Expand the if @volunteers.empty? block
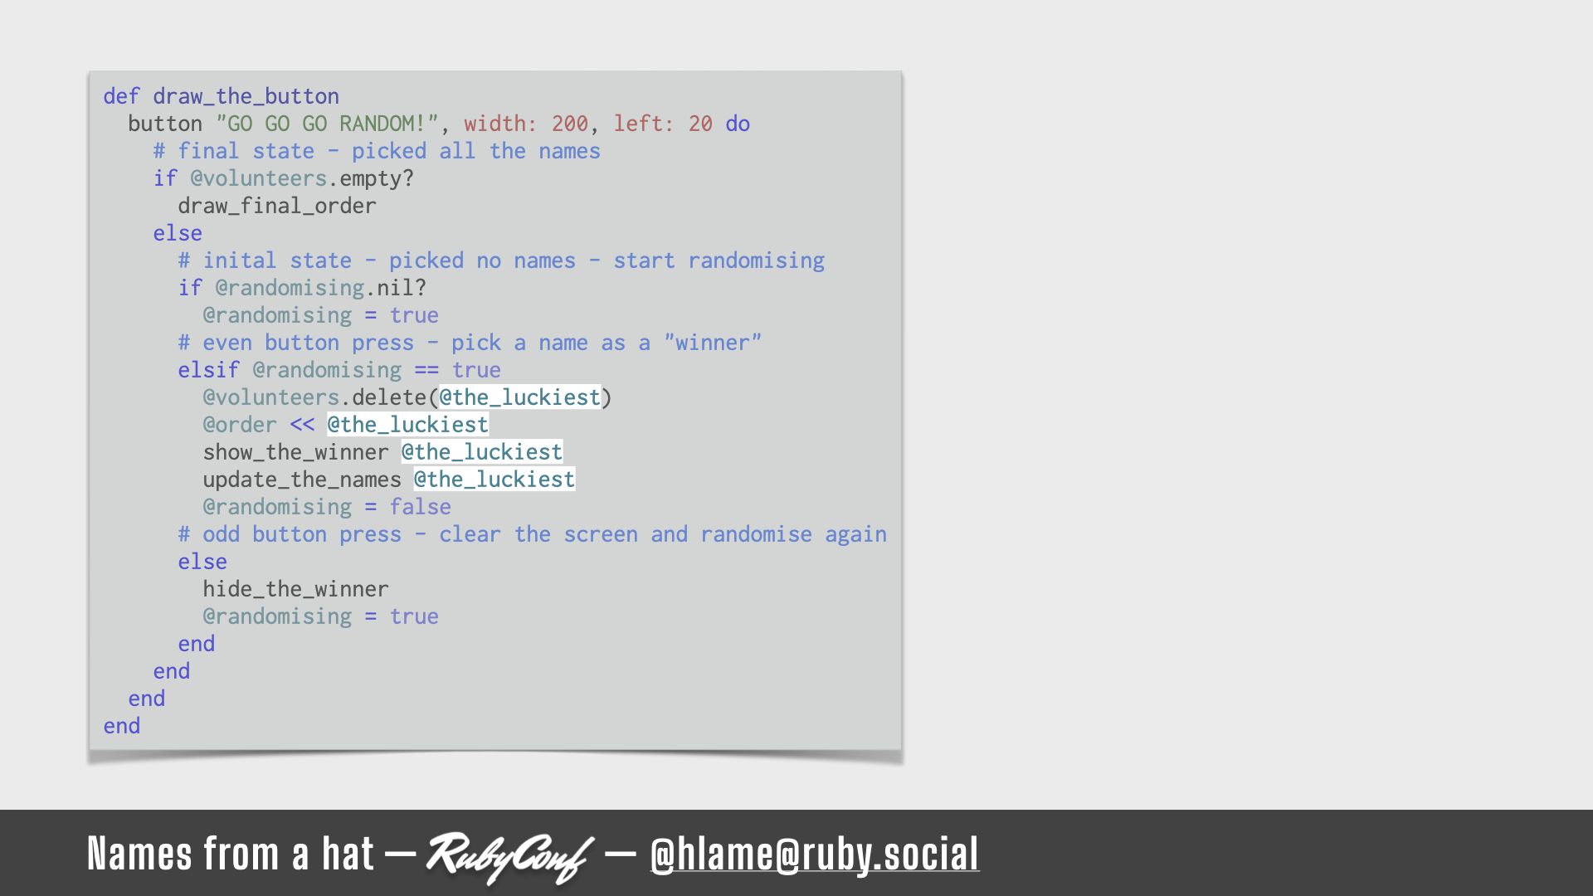This screenshot has width=1593, height=896. 281,178
